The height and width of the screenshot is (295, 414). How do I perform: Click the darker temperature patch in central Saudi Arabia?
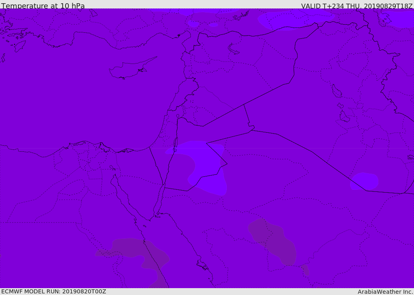coord(272,241)
